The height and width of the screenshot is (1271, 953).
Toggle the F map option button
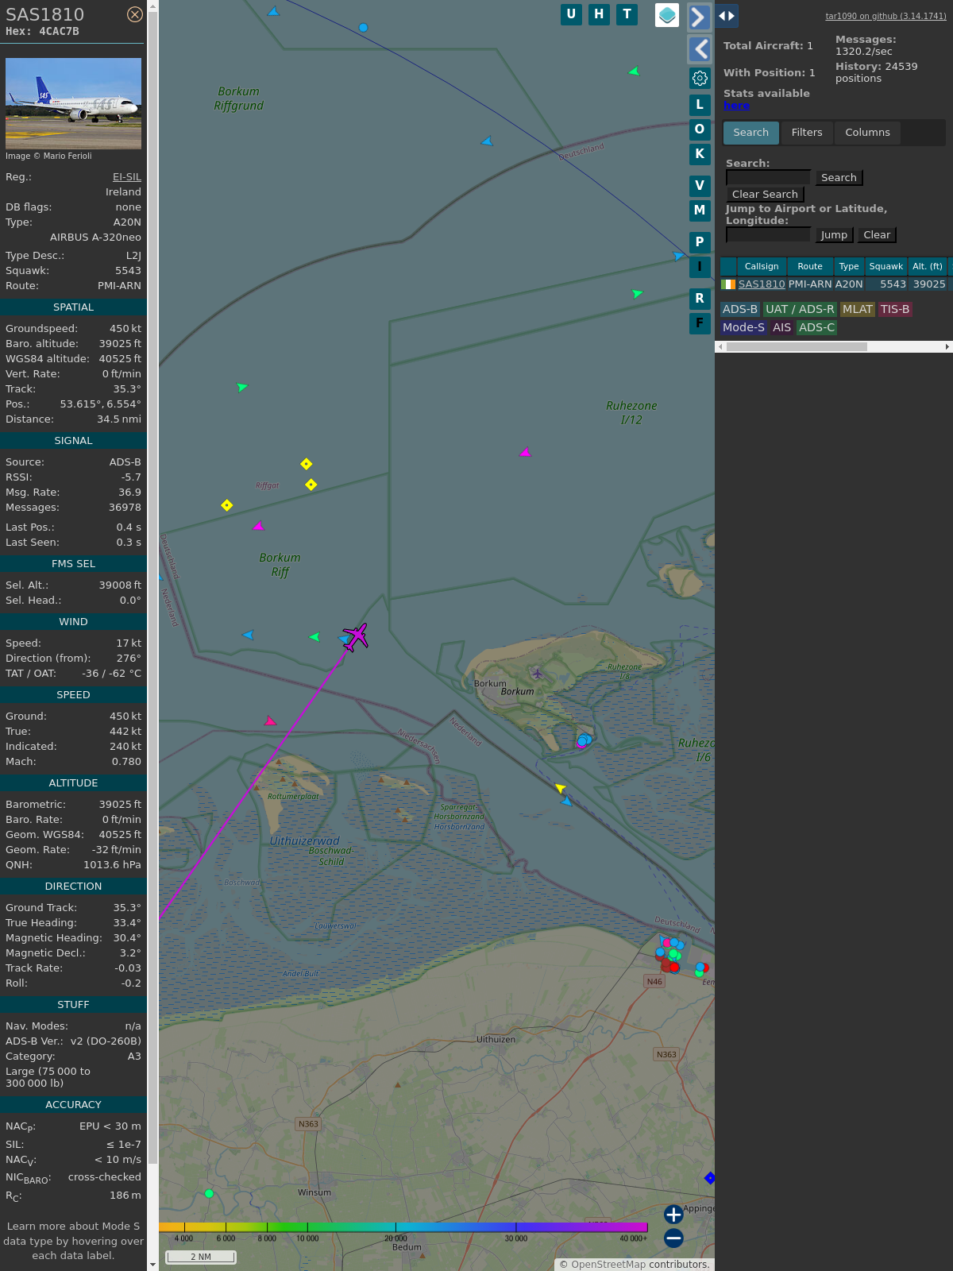[700, 323]
